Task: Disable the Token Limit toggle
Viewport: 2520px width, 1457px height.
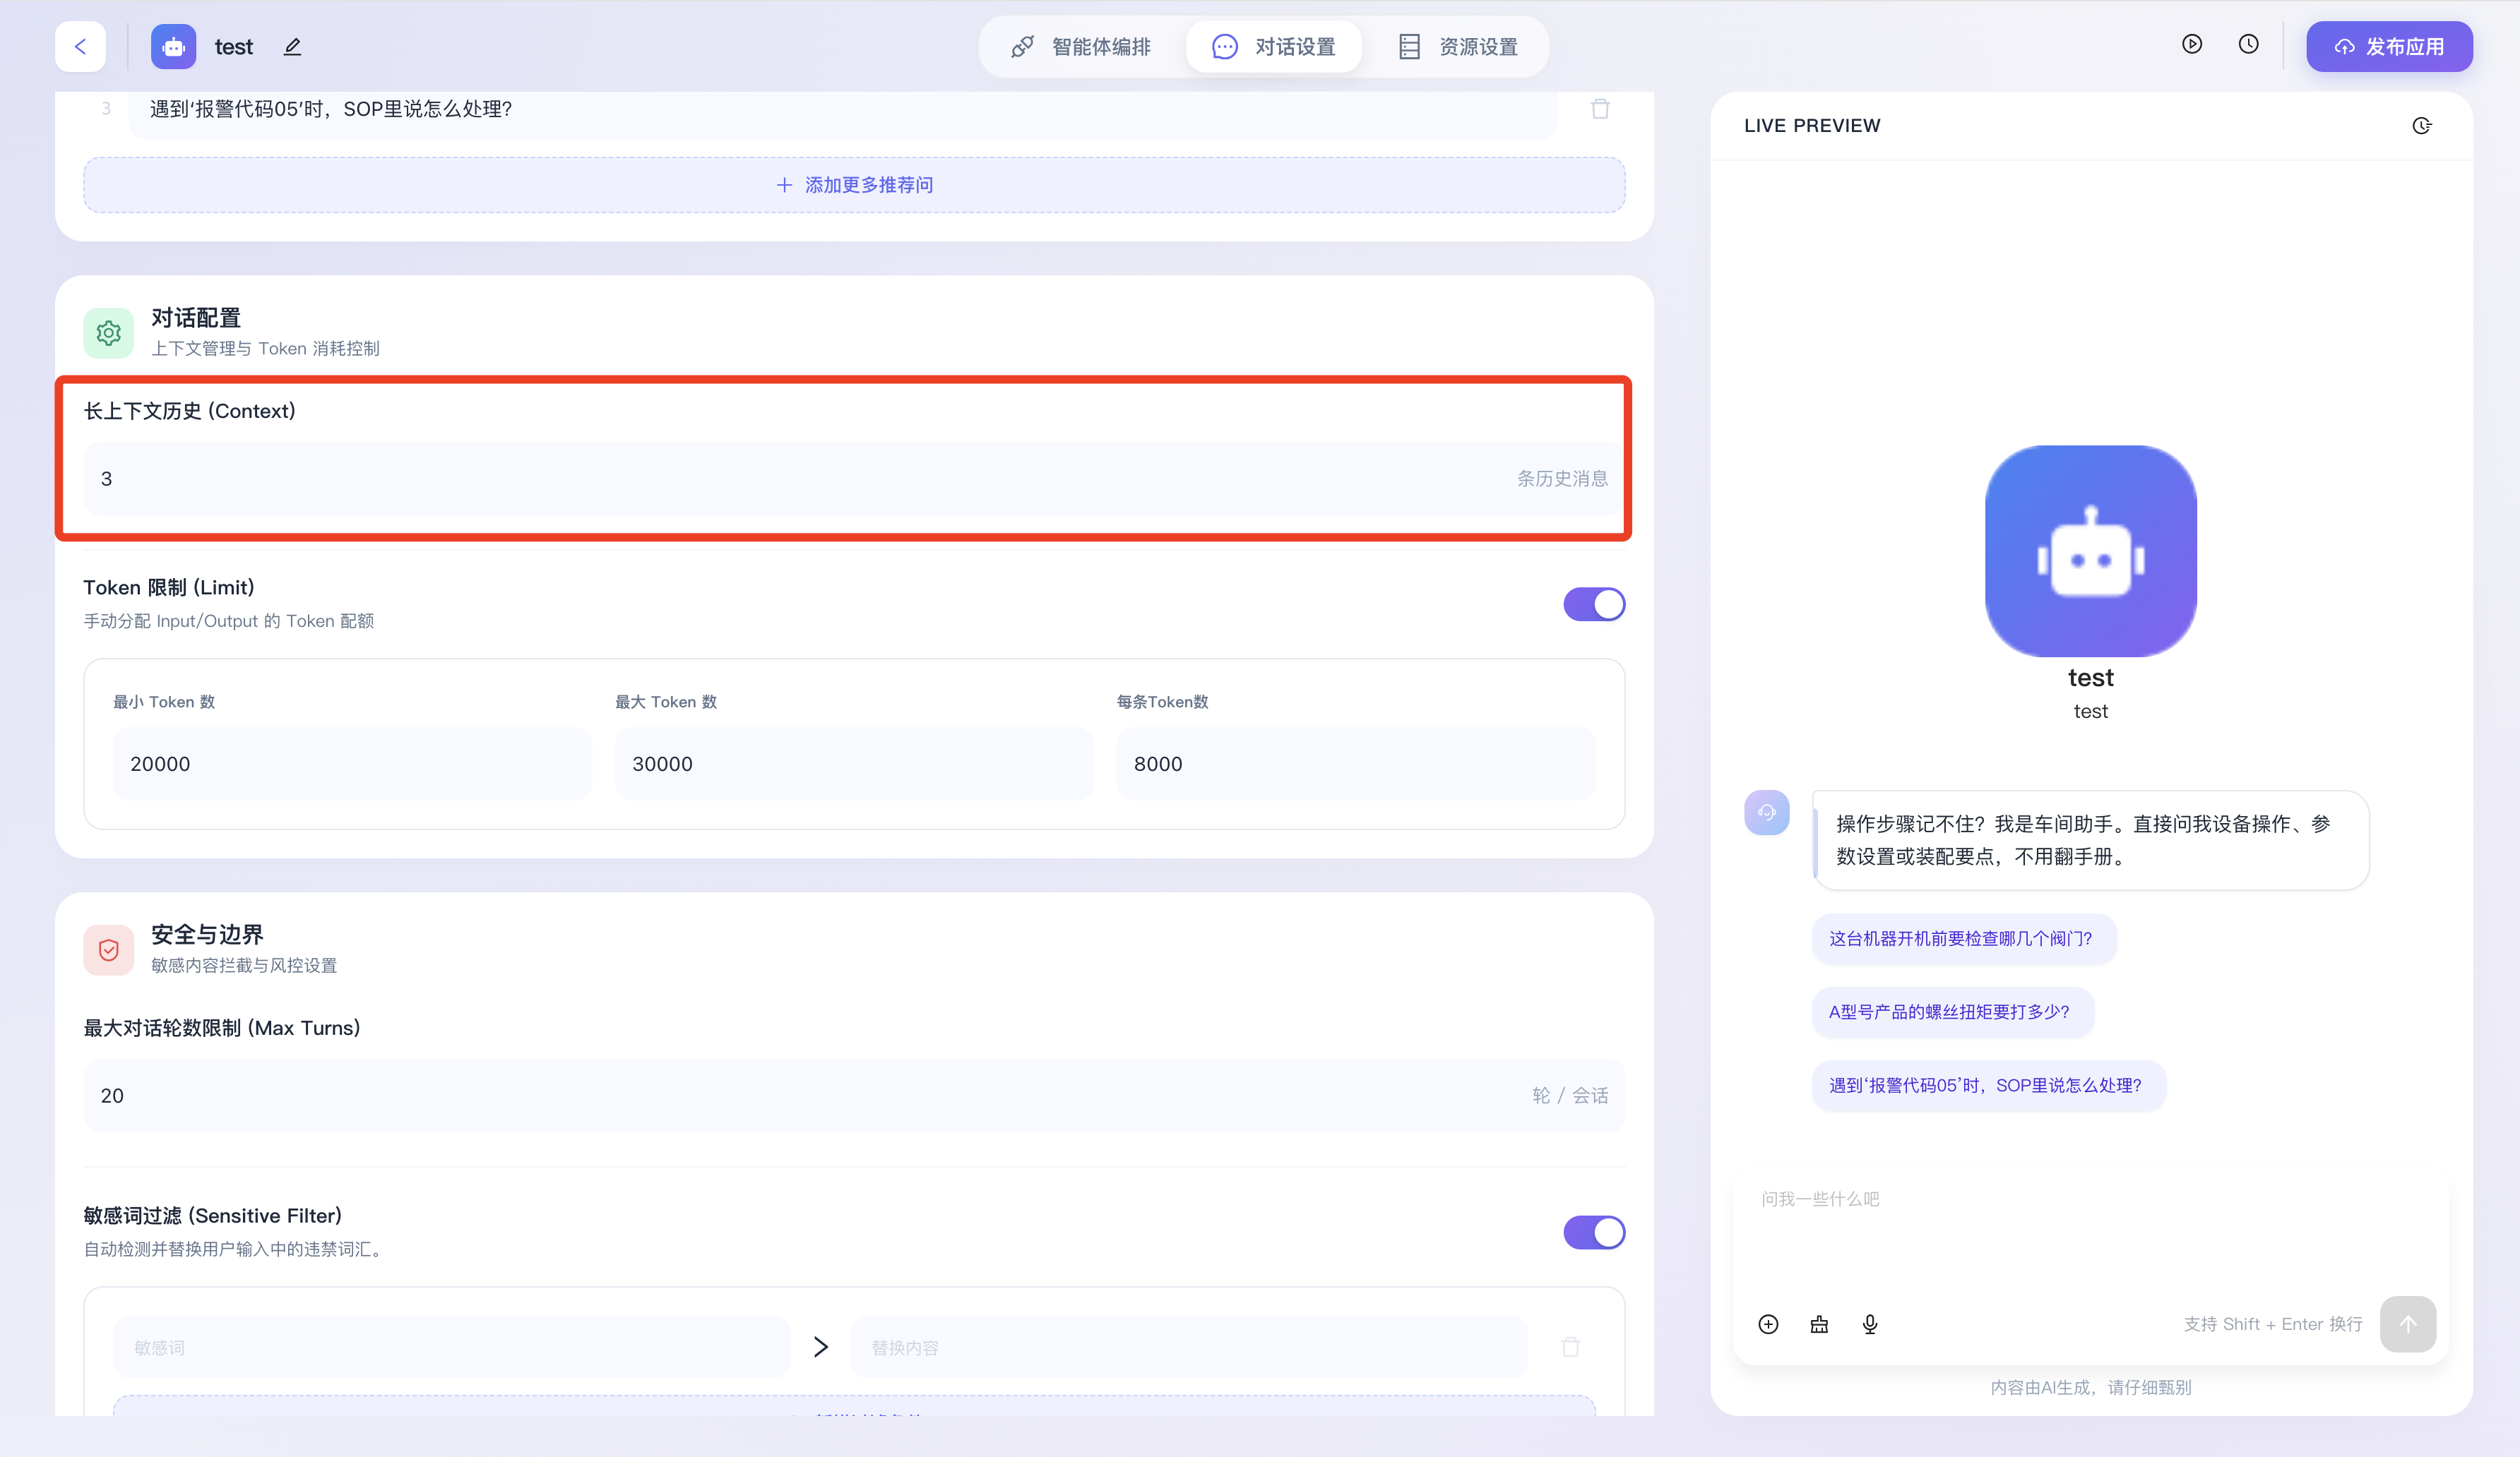Action: 1594,604
